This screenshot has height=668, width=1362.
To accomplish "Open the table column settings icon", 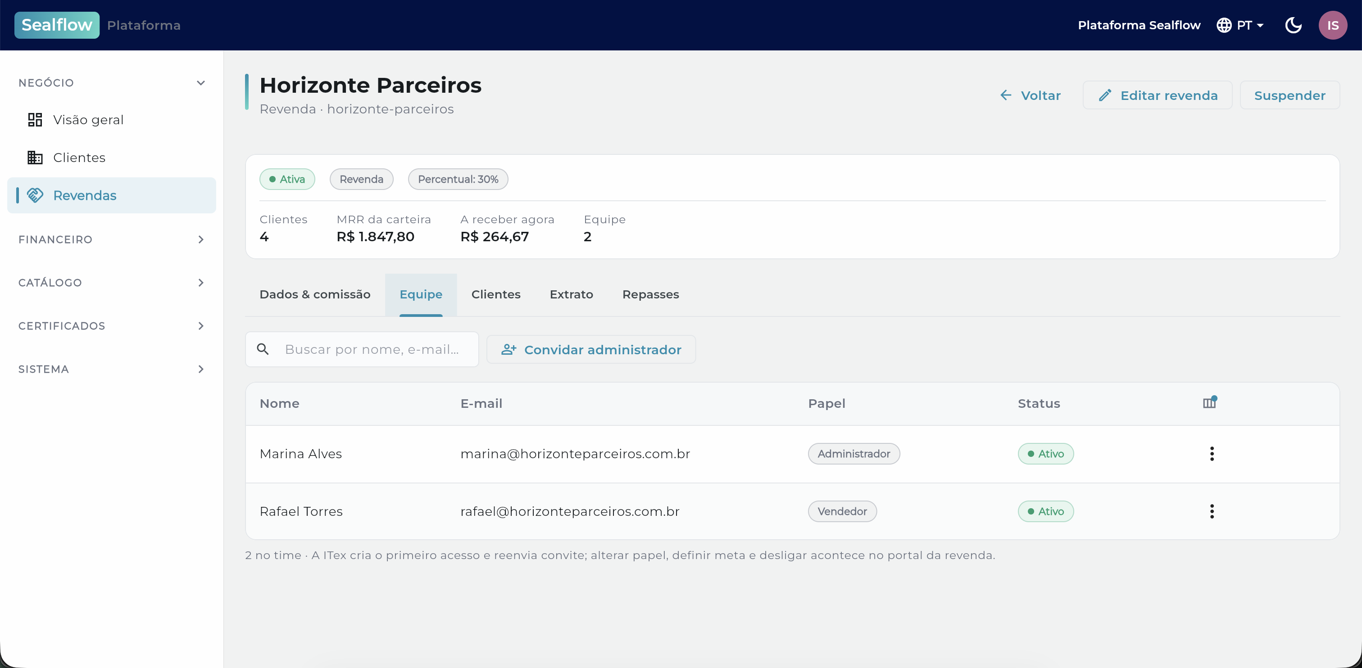I will coord(1210,403).
